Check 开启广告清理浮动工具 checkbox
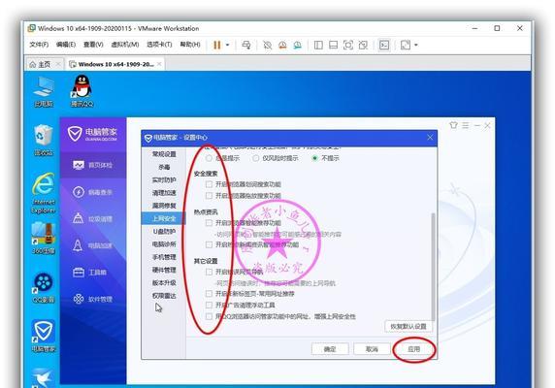 pos(209,305)
